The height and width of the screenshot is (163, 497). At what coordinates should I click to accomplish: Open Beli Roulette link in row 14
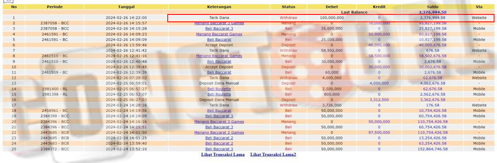[219, 89]
